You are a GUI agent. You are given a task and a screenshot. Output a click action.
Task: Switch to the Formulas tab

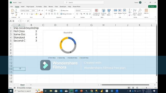[x=39, y=6]
